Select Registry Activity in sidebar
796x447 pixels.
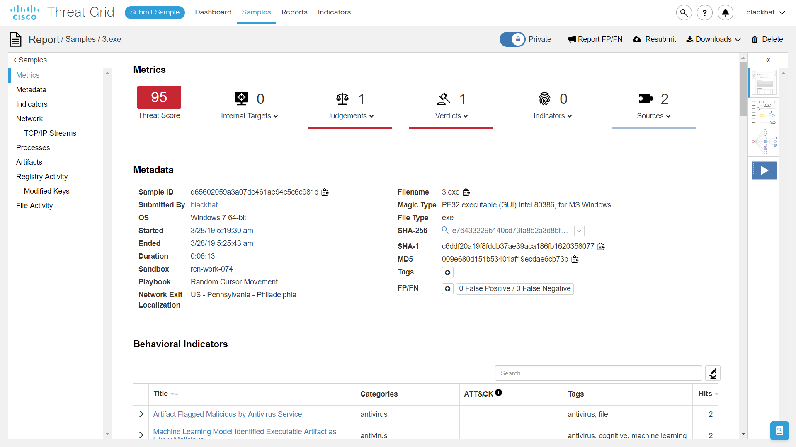click(42, 177)
